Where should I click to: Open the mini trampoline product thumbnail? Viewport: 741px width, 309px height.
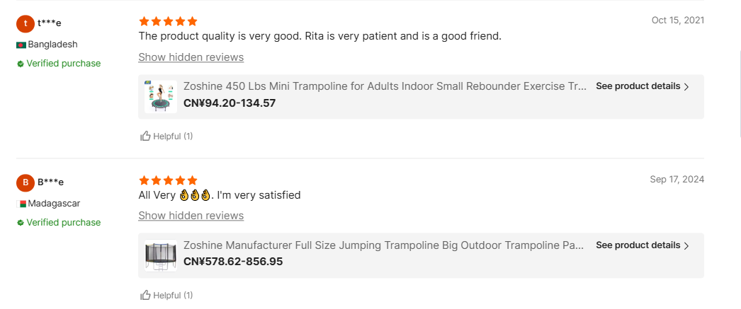point(161,96)
